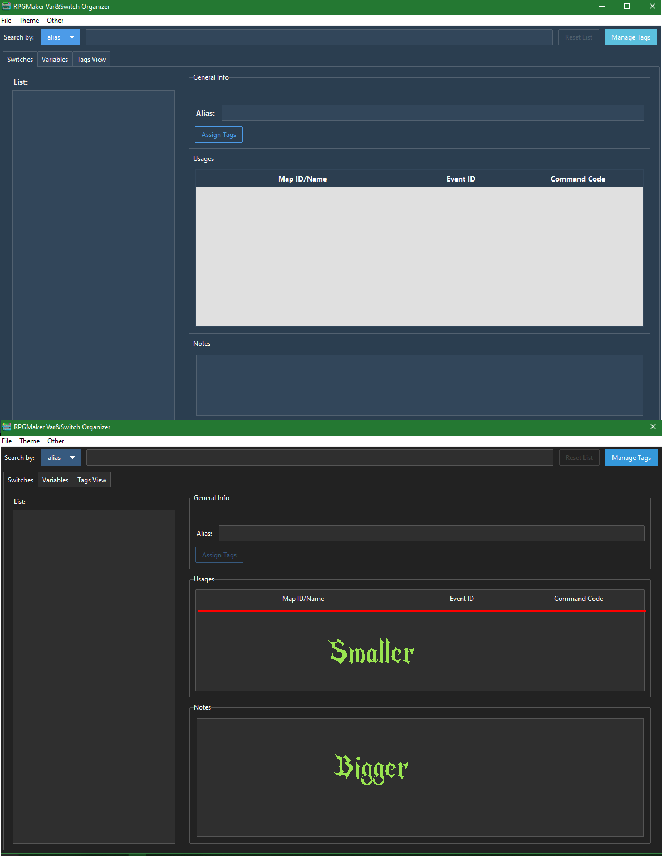Open Other menu in upper blue-themed window
The width and height of the screenshot is (662, 856).
click(x=55, y=21)
